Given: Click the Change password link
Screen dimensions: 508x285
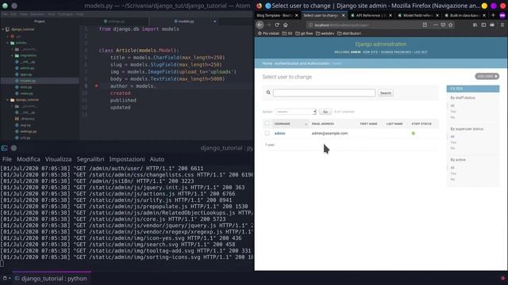Looking at the screenshot, I should pos(396,52).
